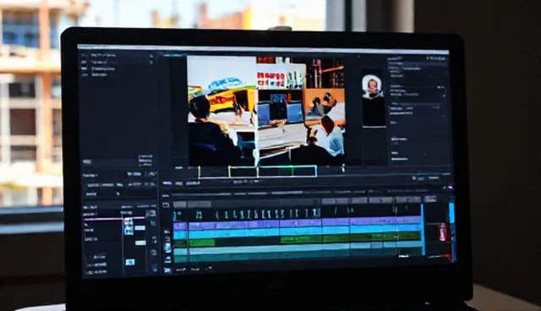Click the camera icon at the timeline's top-left

(166, 205)
